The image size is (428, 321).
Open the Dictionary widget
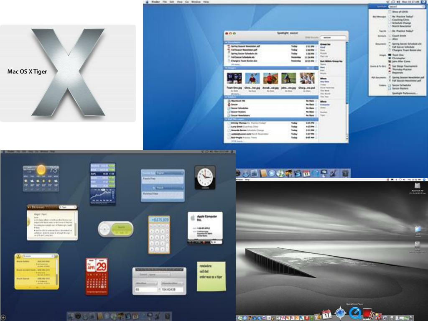pyautogui.click(x=52, y=222)
